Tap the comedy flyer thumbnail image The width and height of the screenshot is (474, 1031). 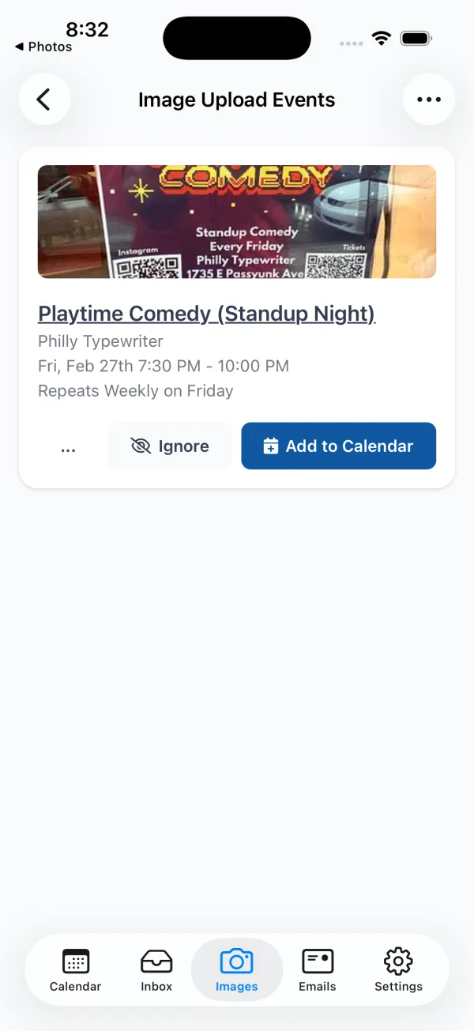[236, 221]
